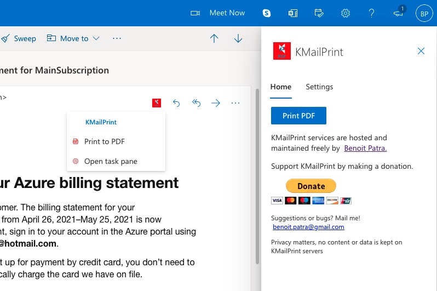437x291 pixels.
Task: Open Outlook settings gear
Action: (346, 13)
